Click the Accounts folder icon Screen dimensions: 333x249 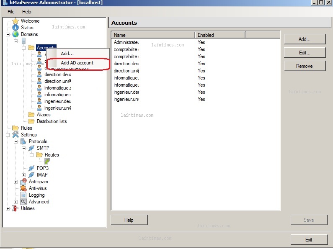point(31,48)
